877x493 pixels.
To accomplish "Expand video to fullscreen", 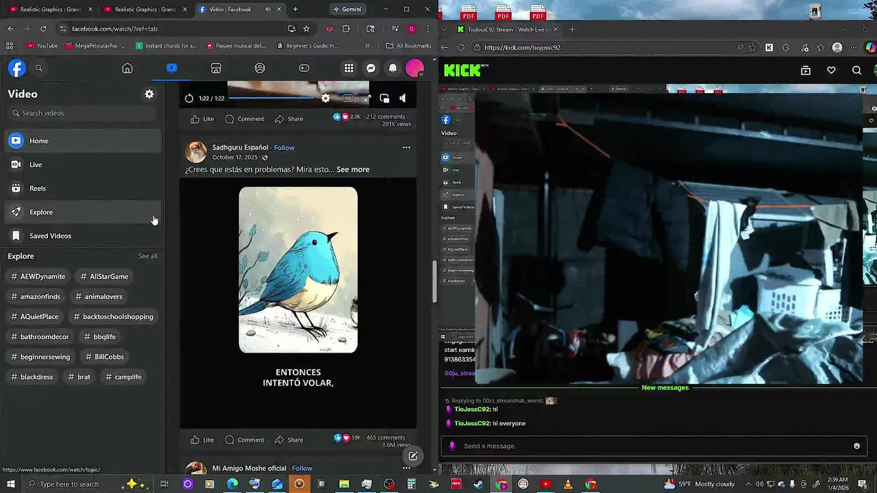I will (367, 99).
